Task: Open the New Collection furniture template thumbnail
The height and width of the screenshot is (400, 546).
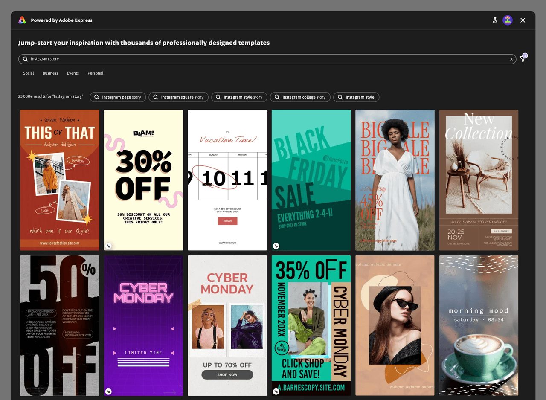Action: (x=479, y=180)
